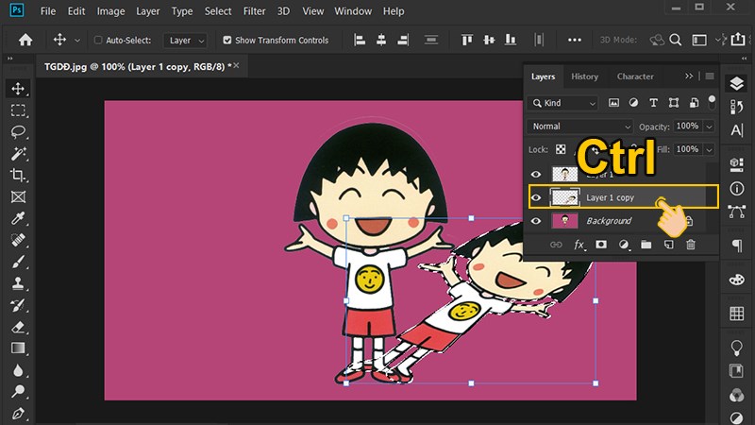Select the Brush tool
755x425 pixels.
pyautogui.click(x=18, y=262)
